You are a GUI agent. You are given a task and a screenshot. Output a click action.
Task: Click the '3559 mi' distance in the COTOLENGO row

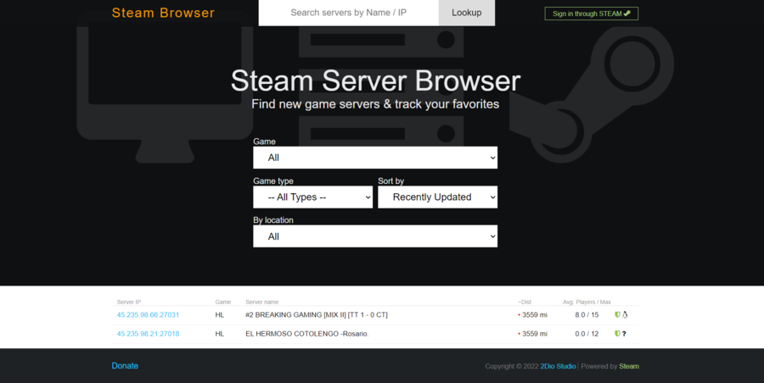(535, 334)
